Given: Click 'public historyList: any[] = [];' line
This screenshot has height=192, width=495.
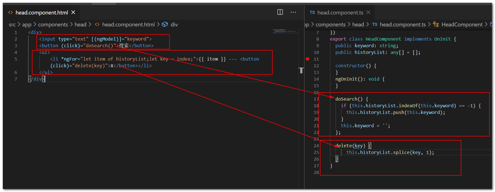Looking at the screenshot, I should pyautogui.click(x=378, y=52).
